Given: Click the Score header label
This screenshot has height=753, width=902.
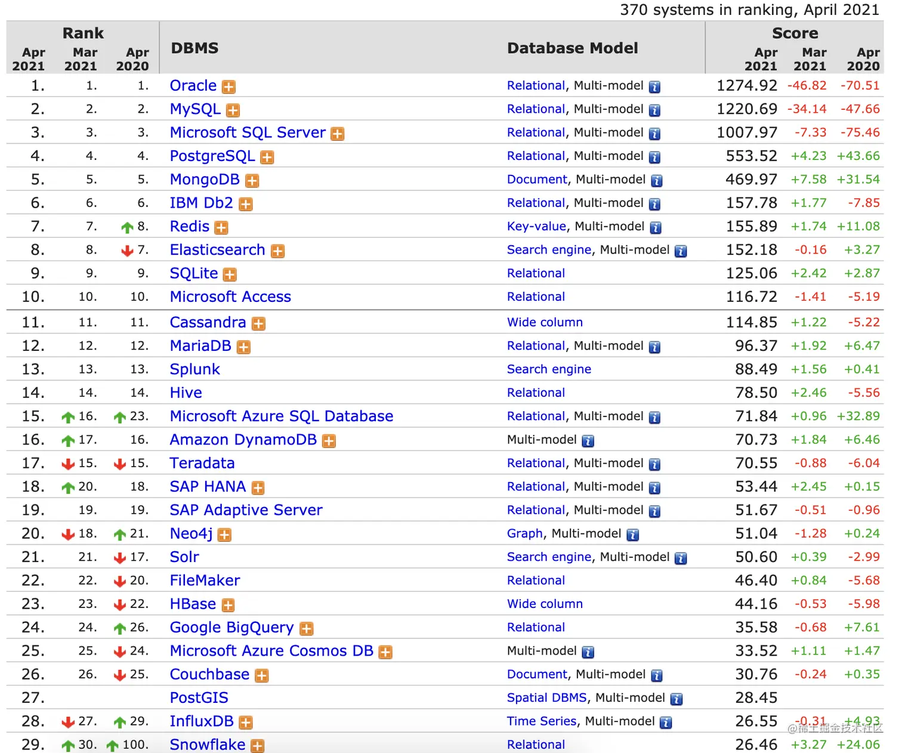Looking at the screenshot, I should (x=795, y=33).
